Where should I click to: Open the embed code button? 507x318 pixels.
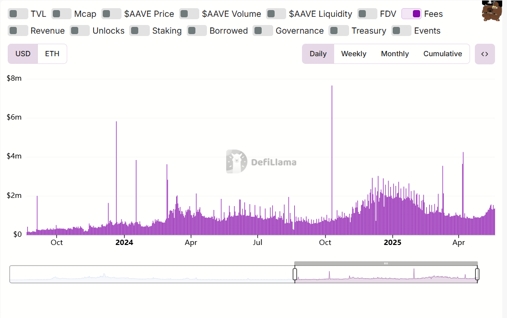point(485,54)
